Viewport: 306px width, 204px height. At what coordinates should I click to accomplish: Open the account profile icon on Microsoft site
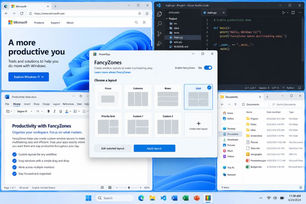click(144, 22)
